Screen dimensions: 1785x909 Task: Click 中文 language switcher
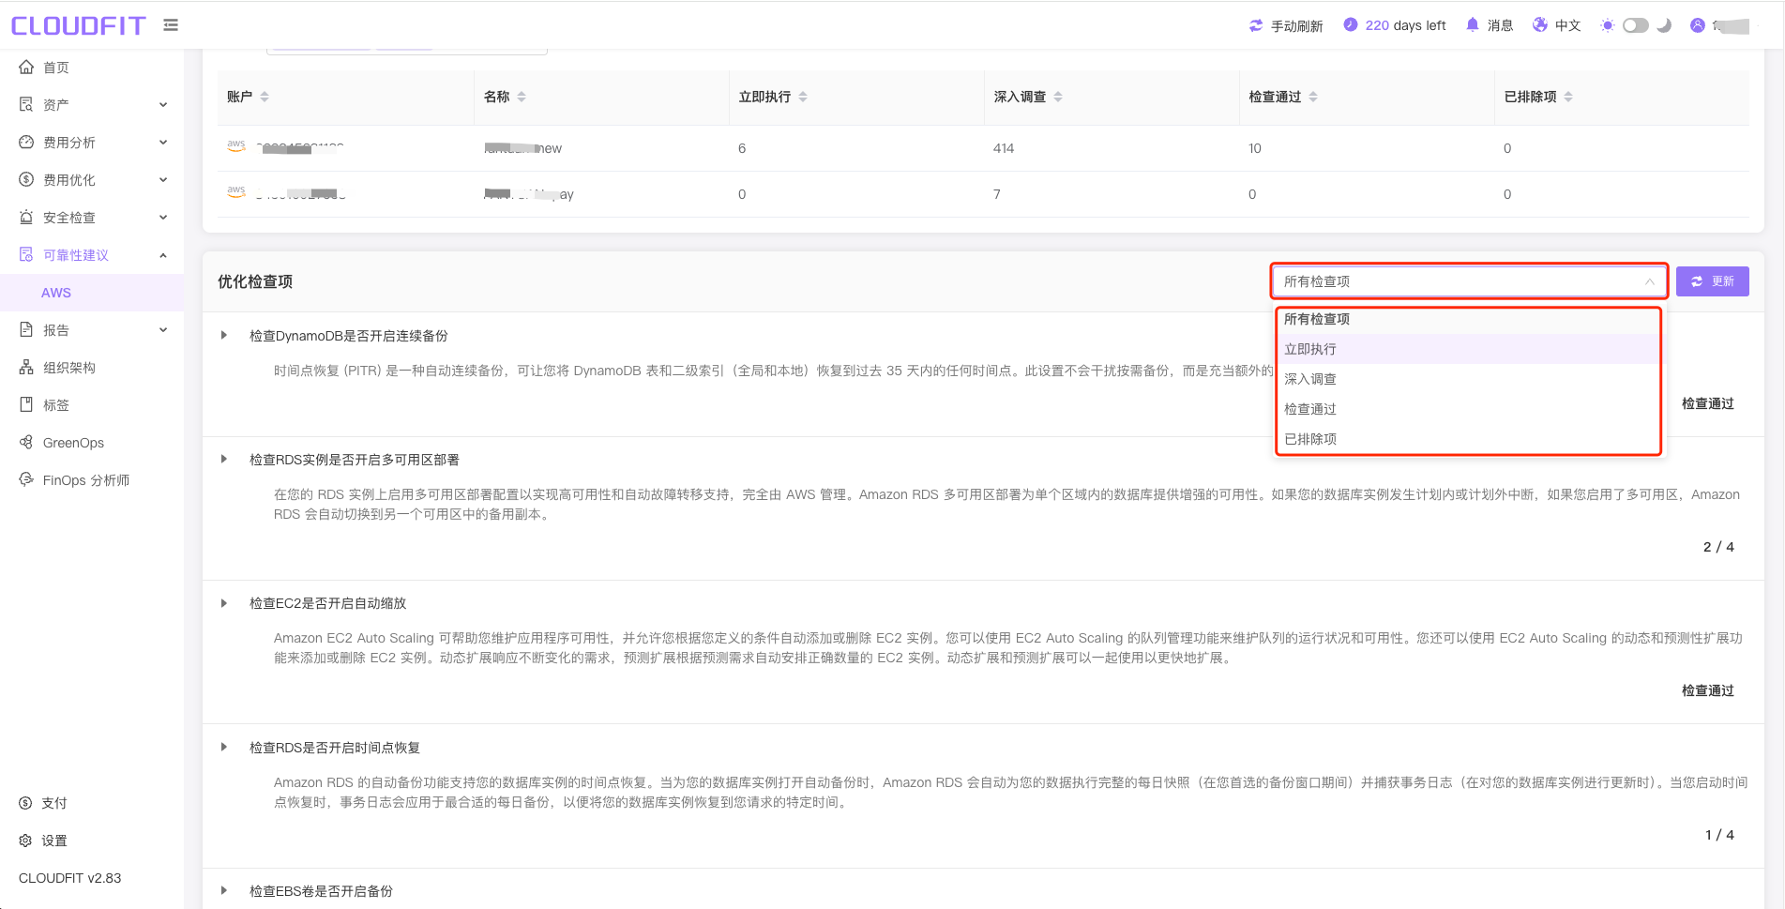(x=1567, y=25)
